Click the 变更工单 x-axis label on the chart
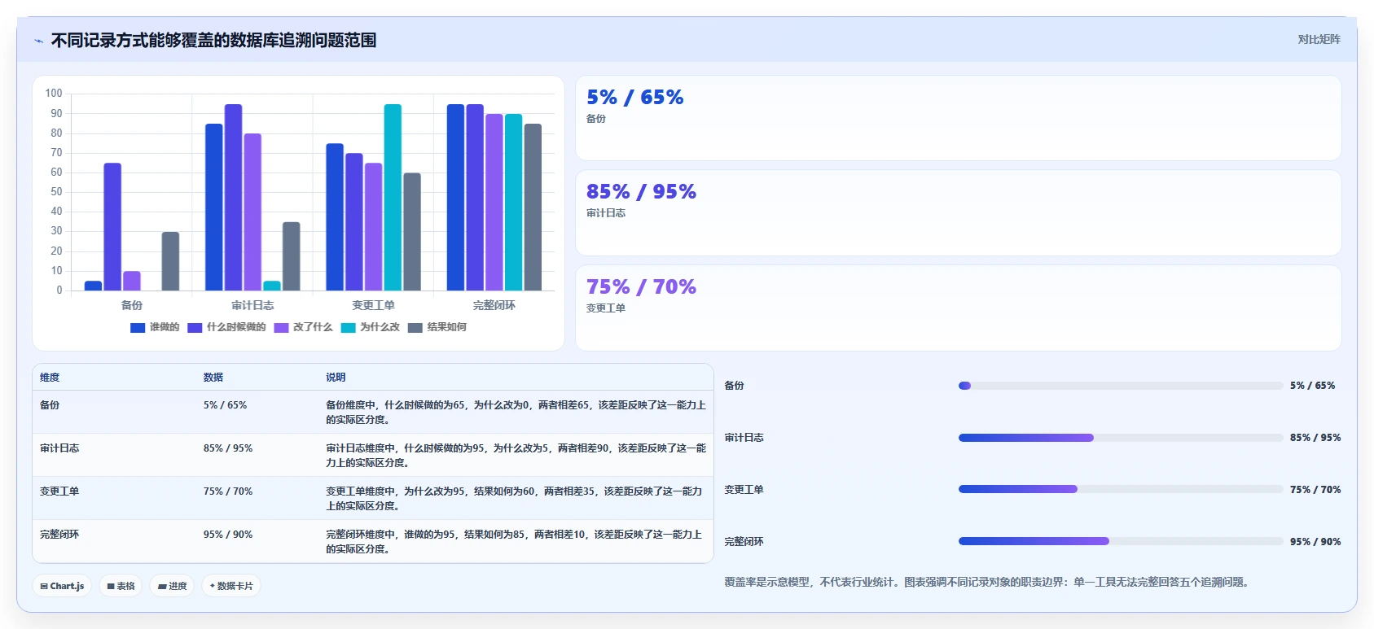This screenshot has width=1374, height=629. click(373, 305)
